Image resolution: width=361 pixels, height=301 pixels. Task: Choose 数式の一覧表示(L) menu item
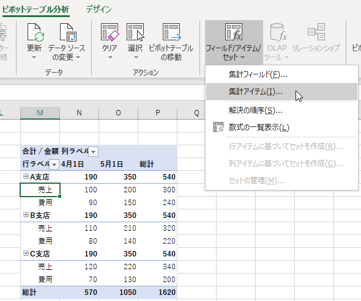click(x=281, y=127)
